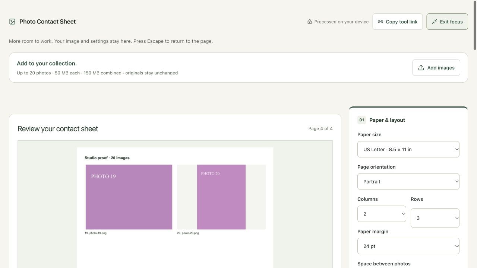Click the link icon in Copy tool link
Viewport: 477px width, 268px height.
click(380, 22)
